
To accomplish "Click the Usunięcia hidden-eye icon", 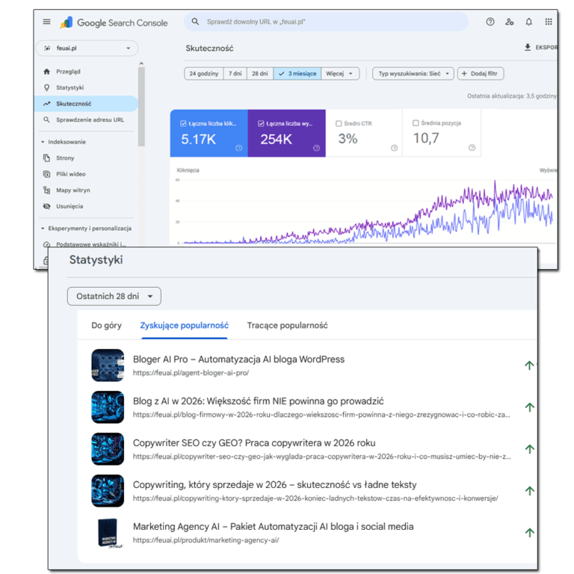I will click(46, 206).
